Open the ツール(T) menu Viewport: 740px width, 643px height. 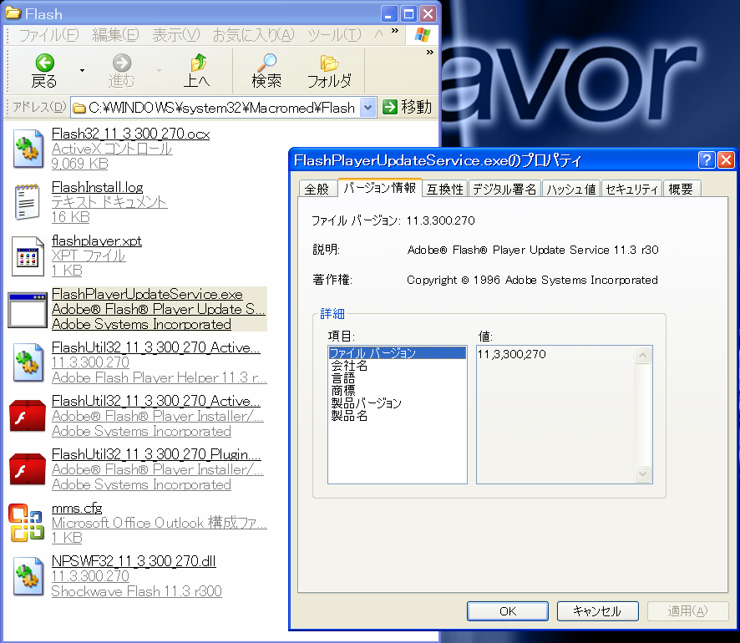click(334, 35)
